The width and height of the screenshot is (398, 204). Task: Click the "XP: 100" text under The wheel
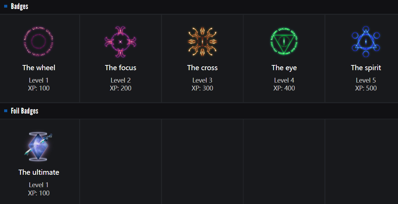tap(39, 88)
